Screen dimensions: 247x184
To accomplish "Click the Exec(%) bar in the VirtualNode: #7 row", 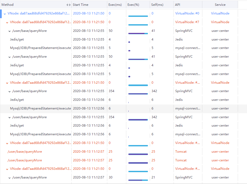I will point(138,25).
